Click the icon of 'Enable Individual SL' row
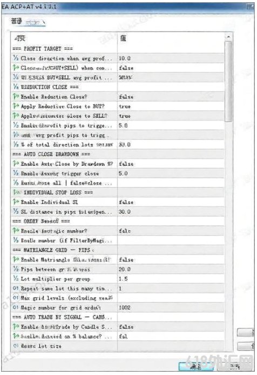Viewport: 257px width, 375px height. pos(16,202)
